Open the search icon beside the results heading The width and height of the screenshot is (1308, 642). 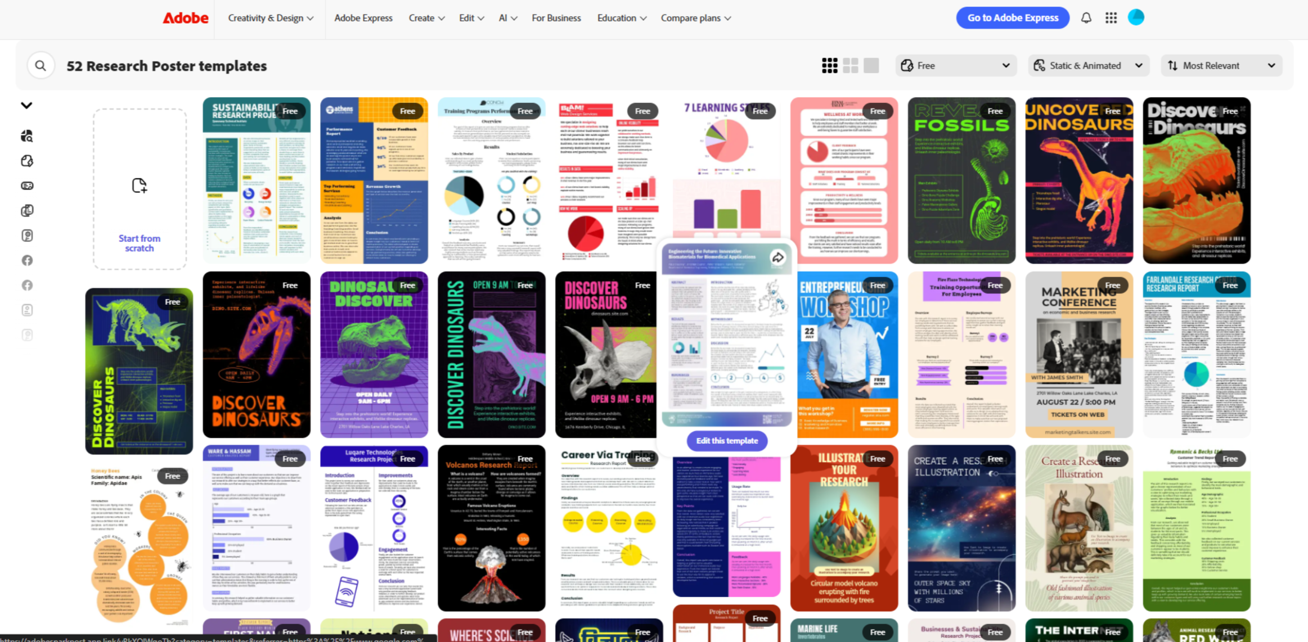[40, 65]
